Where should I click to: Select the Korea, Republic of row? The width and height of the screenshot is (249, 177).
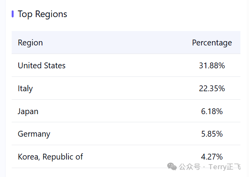coord(126,156)
